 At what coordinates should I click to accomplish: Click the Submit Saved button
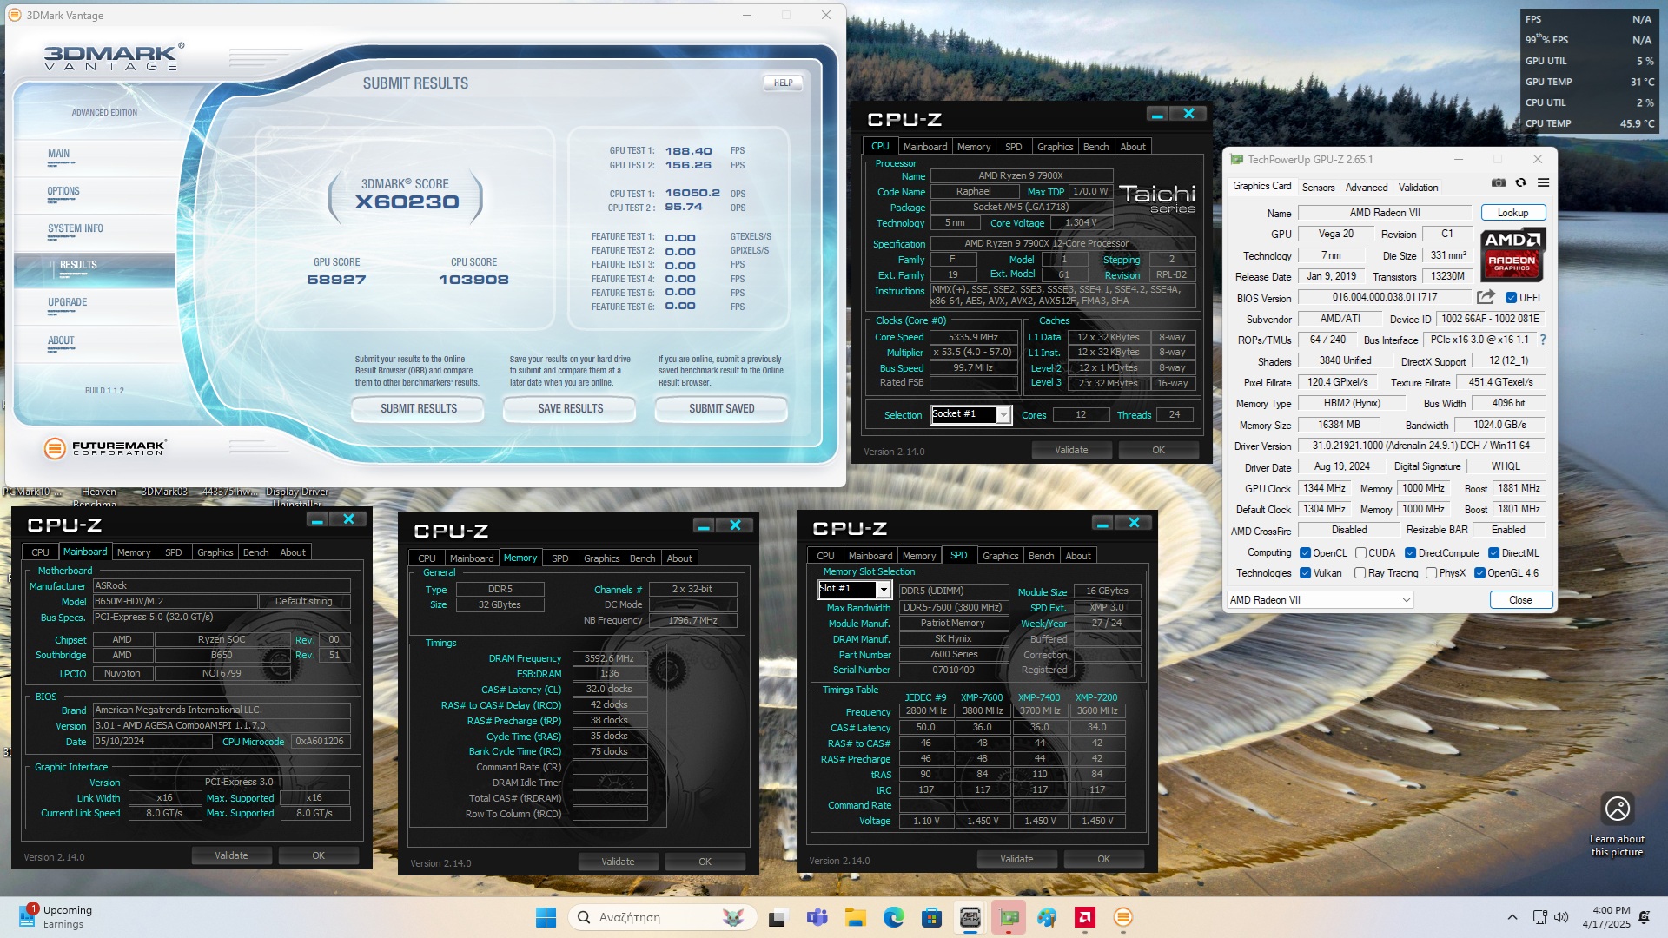pyautogui.click(x=721, y=409)
